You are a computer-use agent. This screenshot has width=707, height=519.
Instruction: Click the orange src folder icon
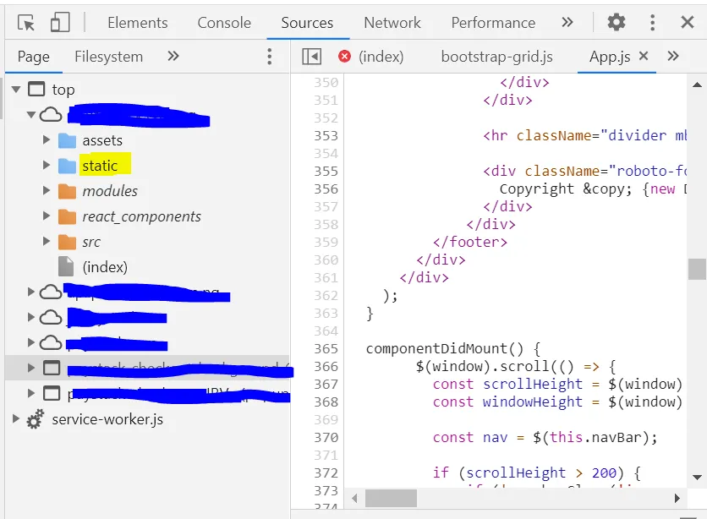point(67,242)
